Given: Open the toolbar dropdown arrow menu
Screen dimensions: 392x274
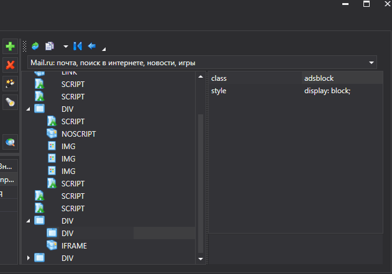Looking at the screenshot, I should point(65,47).
